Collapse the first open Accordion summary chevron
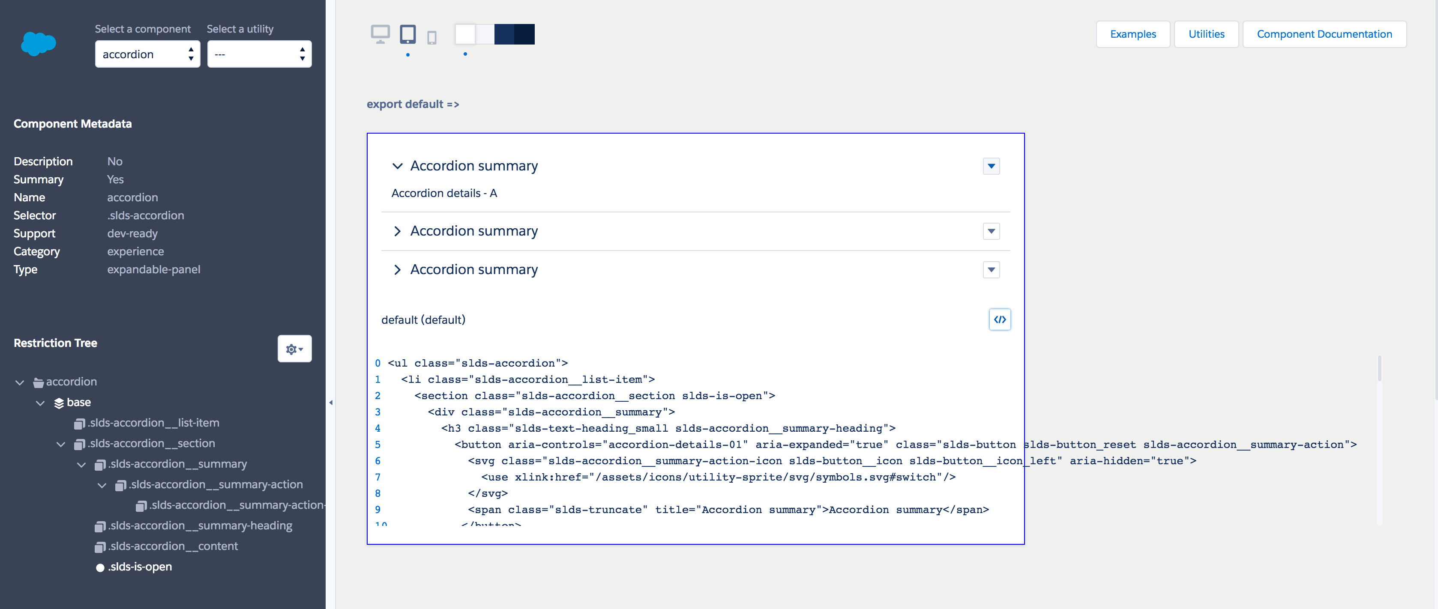 (398, 166)
